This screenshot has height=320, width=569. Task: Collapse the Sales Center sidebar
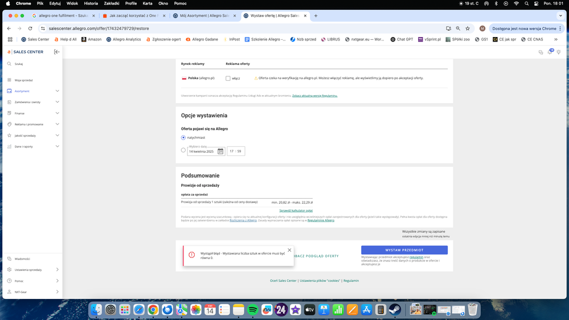tap(56, 52)
